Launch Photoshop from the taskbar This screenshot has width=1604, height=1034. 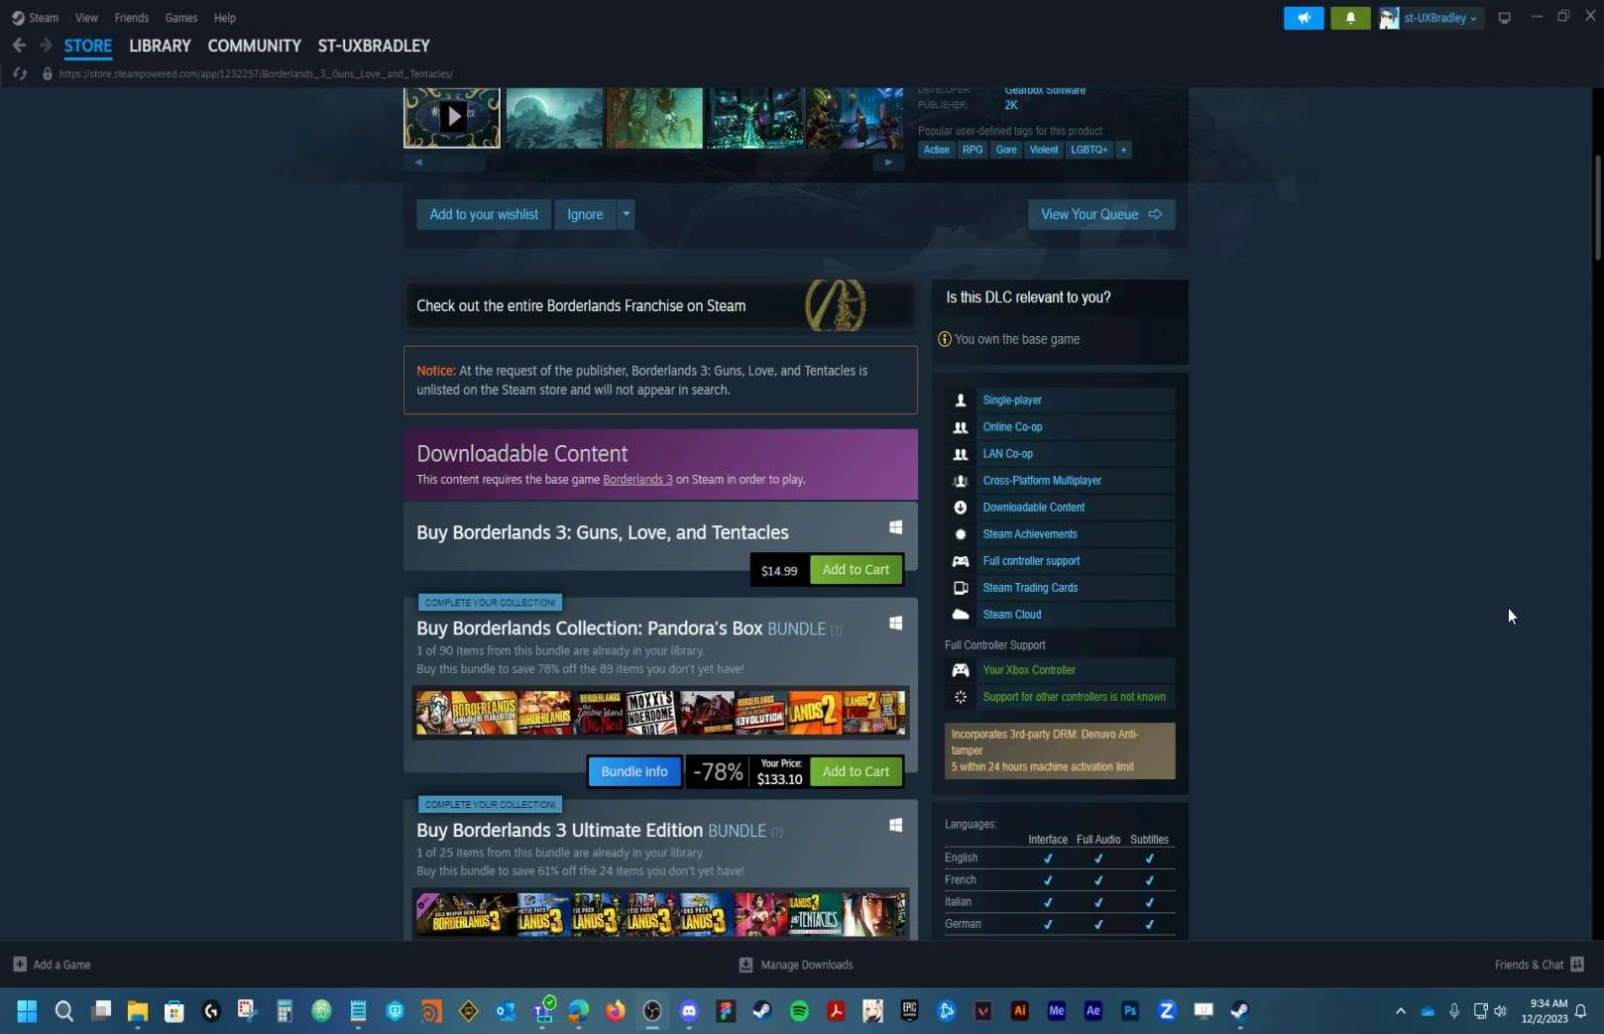coord(1130,1011)
